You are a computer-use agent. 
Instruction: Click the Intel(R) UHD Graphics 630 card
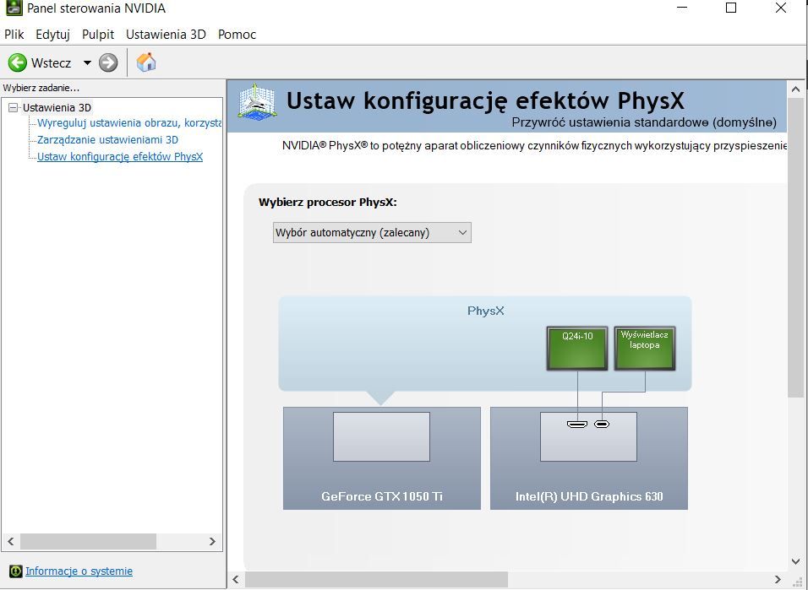pyautogui.click(x=589, y=458)
